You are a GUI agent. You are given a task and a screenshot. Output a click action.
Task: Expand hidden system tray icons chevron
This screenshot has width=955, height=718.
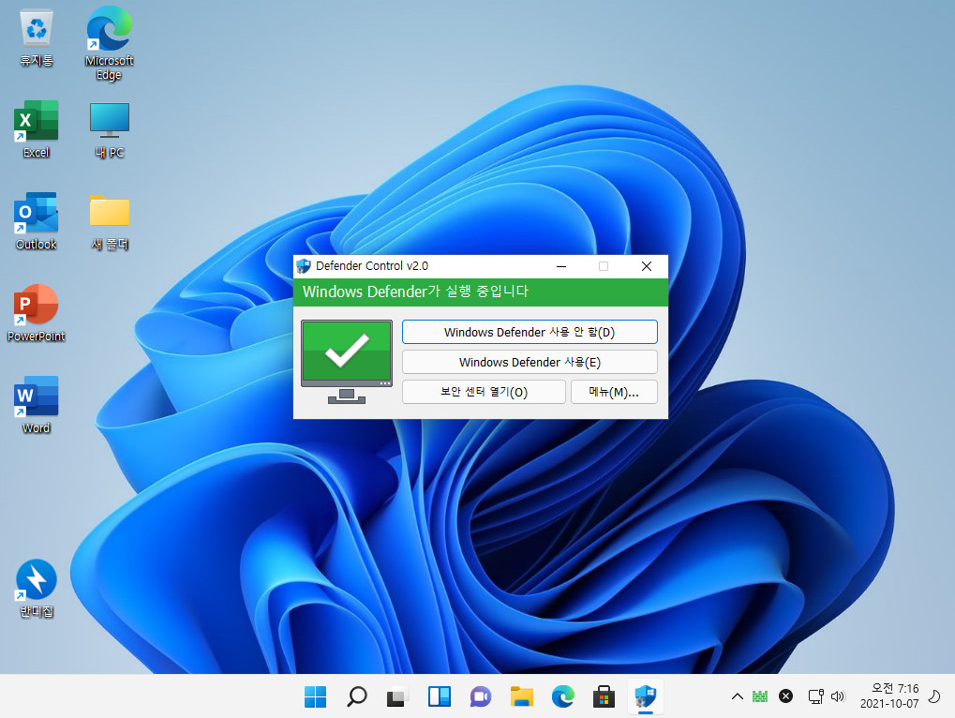tap(737, 696)
